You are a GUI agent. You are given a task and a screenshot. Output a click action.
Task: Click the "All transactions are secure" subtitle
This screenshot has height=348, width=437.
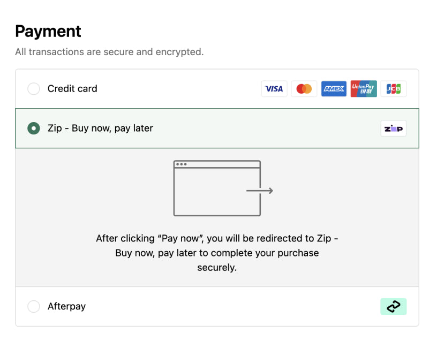tap(109, 52)
